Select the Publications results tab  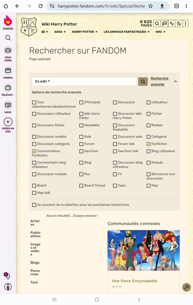point(36,234)
